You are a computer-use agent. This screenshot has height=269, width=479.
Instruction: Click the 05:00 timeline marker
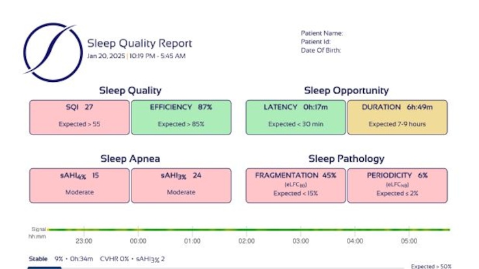(409, 241)
